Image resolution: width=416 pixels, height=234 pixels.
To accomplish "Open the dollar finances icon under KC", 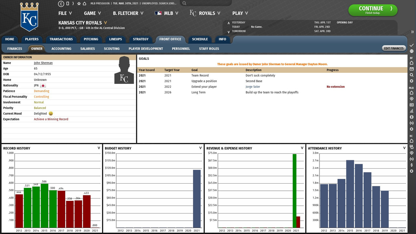I will coord(411,165).
